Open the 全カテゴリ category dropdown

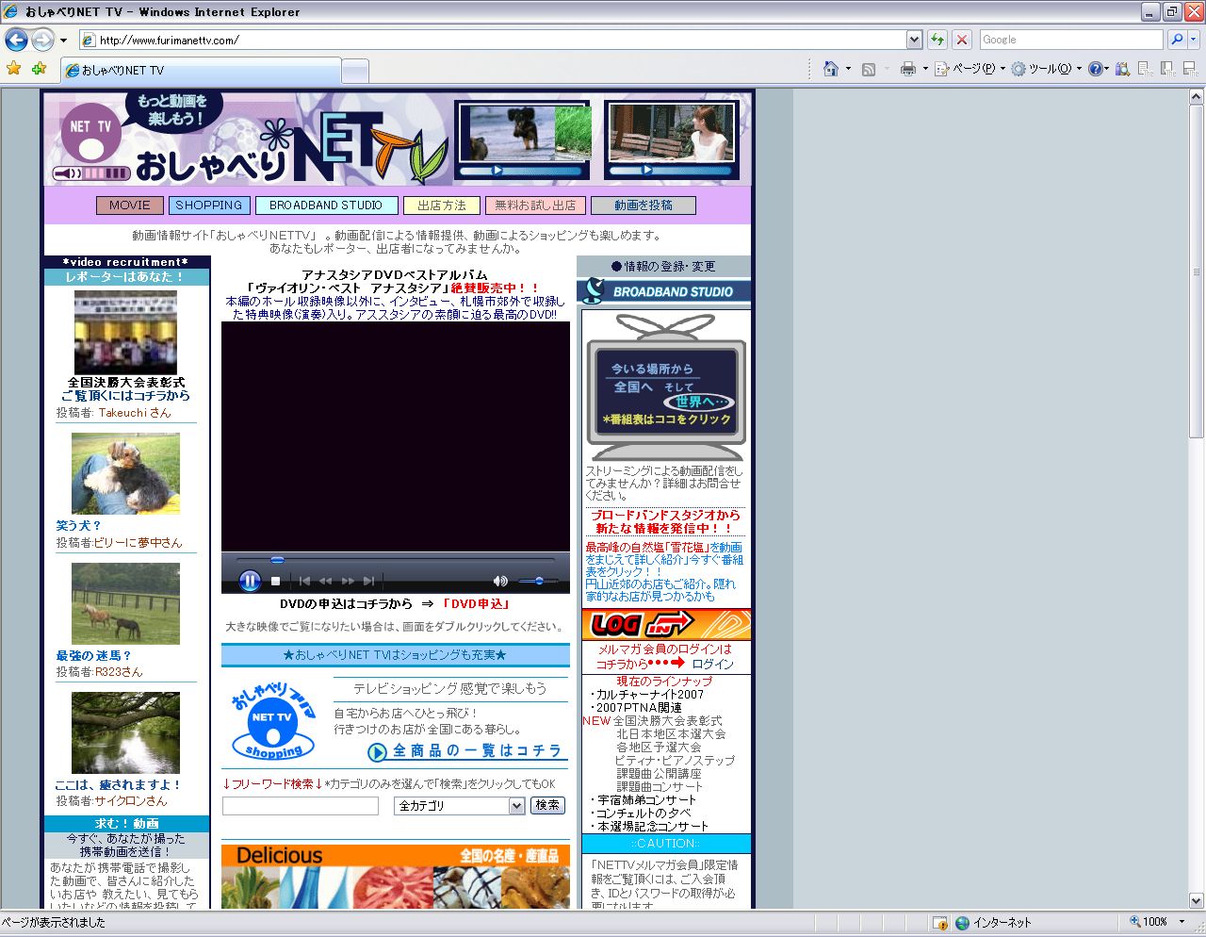[460, 806]
